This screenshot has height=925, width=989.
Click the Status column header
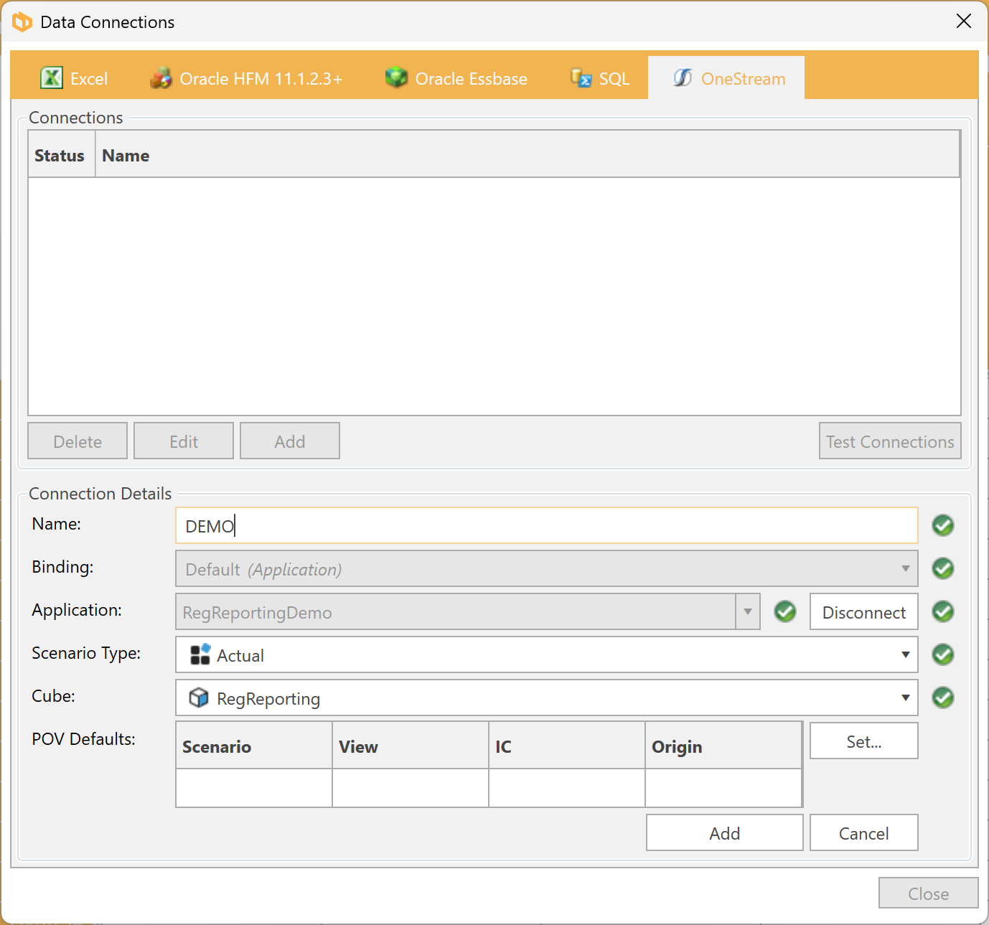(x=60, y=154)
